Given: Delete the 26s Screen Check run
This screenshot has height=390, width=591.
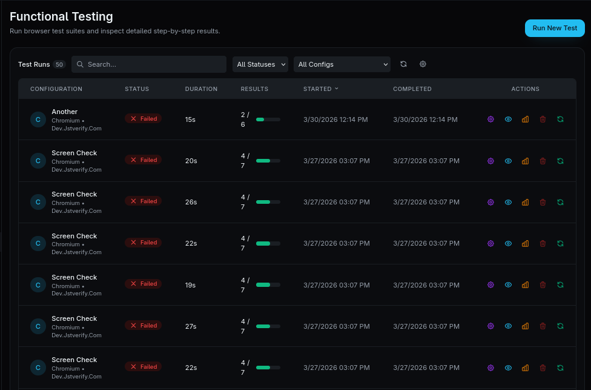Looking at the screenshot, I should tap(543, 202).
